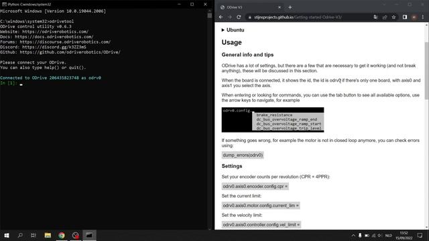
Task: Select the command prompt taskbar icon
Action: 89,235
